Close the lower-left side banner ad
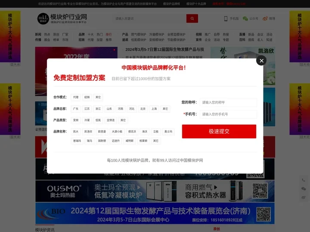This screenshot has width=310, height=232. tap(15, 137)
